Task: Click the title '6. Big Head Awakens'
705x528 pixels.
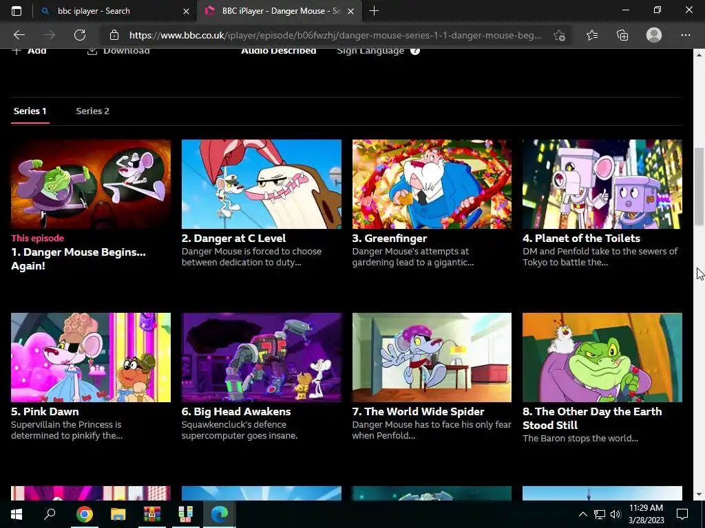Action: click(x=236, y=412)
